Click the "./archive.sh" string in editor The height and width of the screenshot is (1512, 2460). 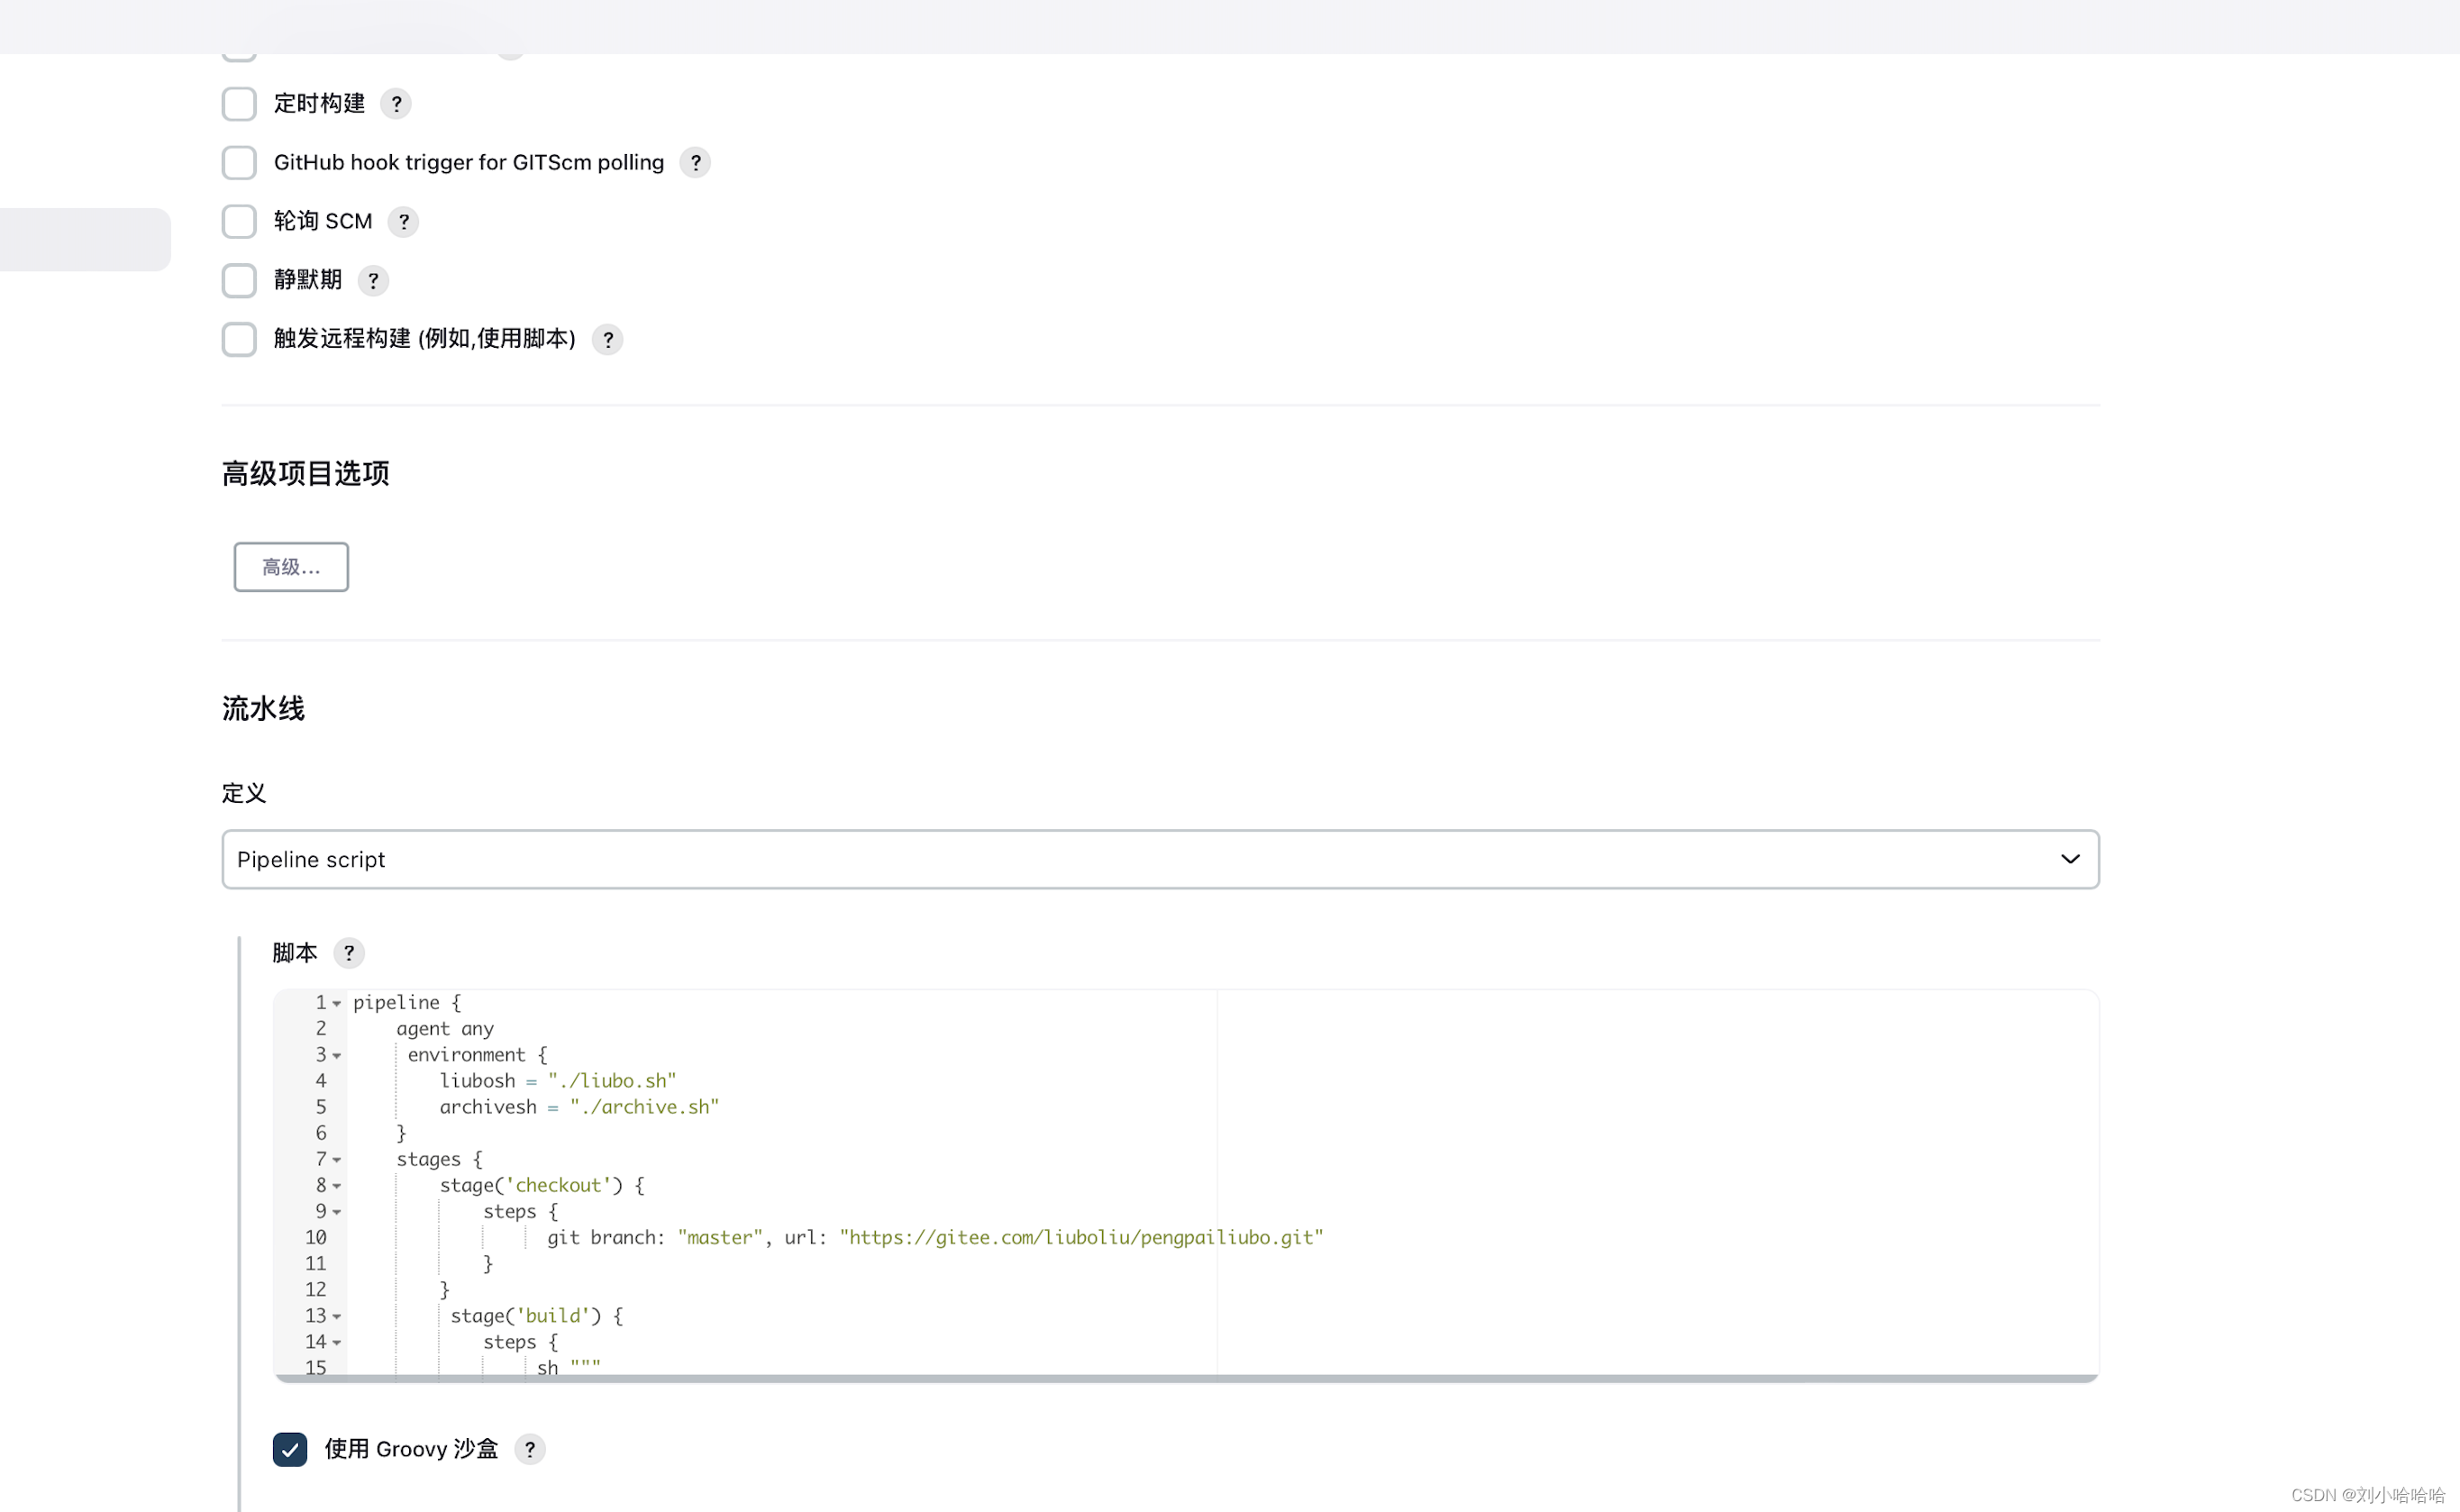click(x=644, y=1107)
